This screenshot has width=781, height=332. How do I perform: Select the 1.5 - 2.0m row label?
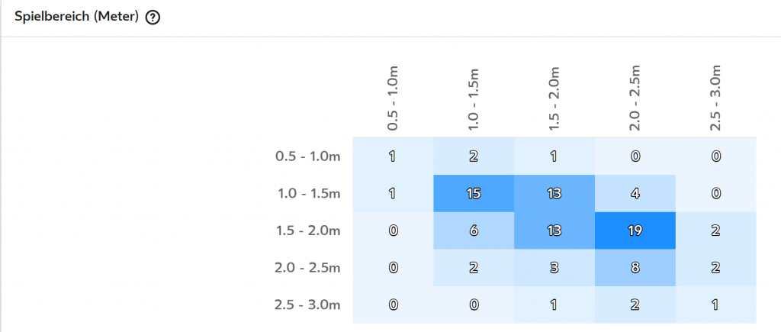pyautogui.click(x=307, y=230)
